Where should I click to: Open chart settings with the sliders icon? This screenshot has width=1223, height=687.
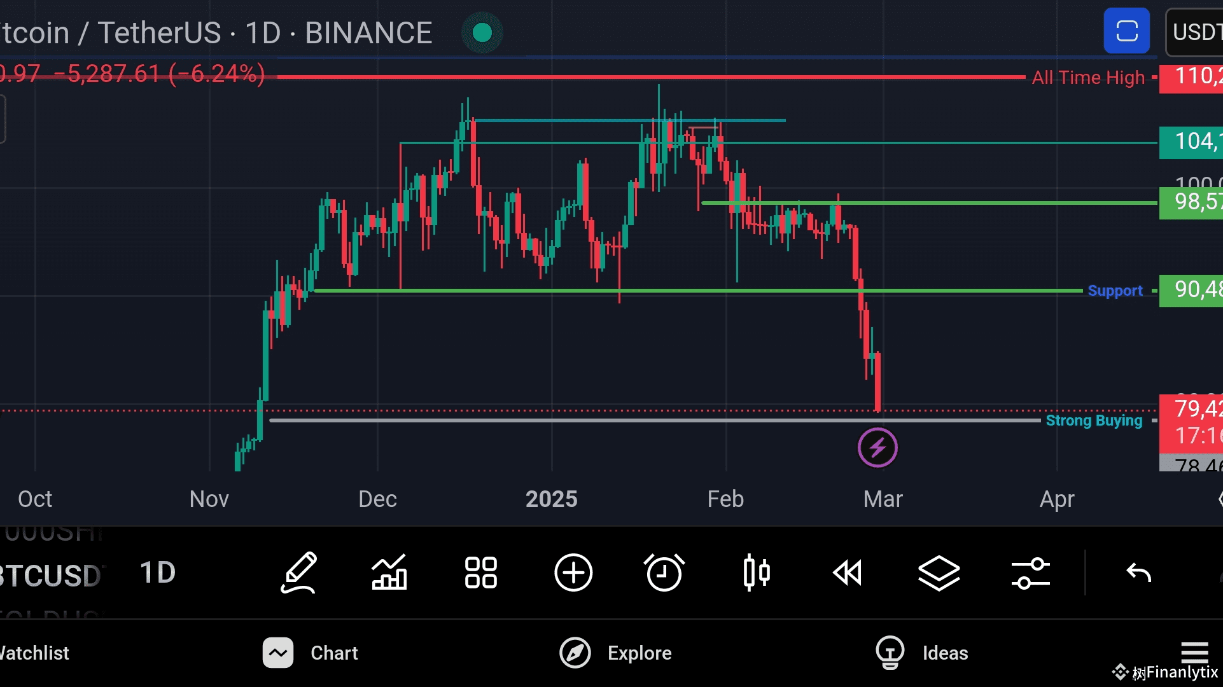(x=1030, y=572)
